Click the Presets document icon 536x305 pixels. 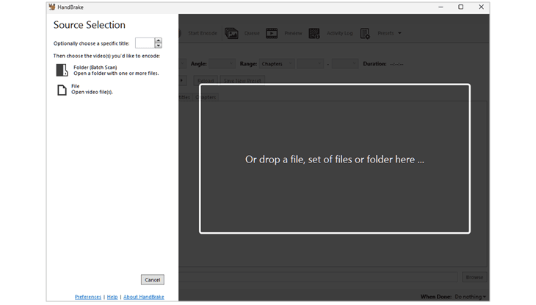pyautogui.click(x=365, y=33)
